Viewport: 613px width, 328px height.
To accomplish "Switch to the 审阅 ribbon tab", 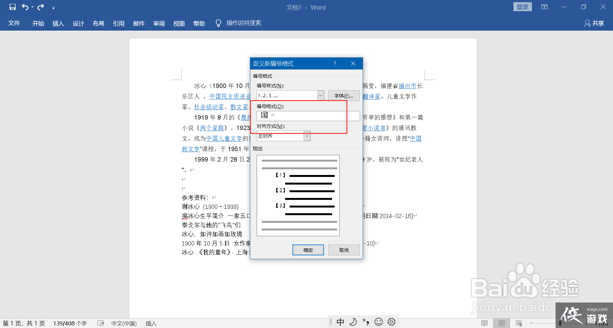I will [159, 23].
